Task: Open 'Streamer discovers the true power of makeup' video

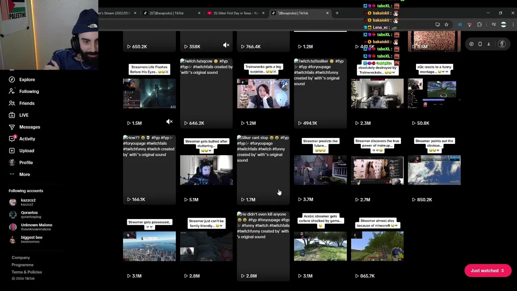Action: coord(377,170)
